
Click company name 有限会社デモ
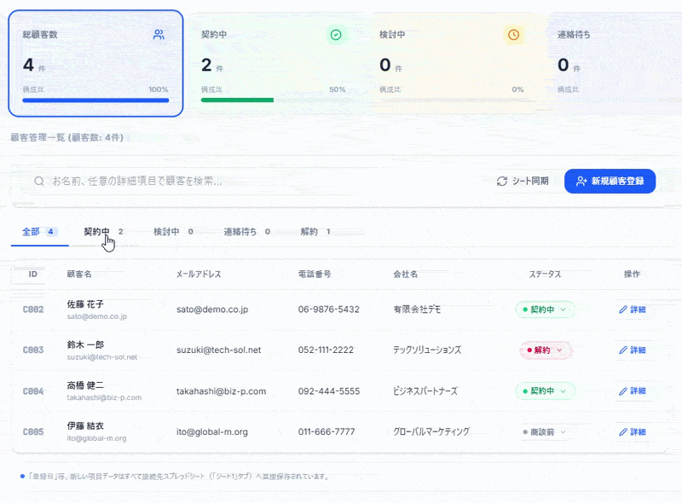417,309
